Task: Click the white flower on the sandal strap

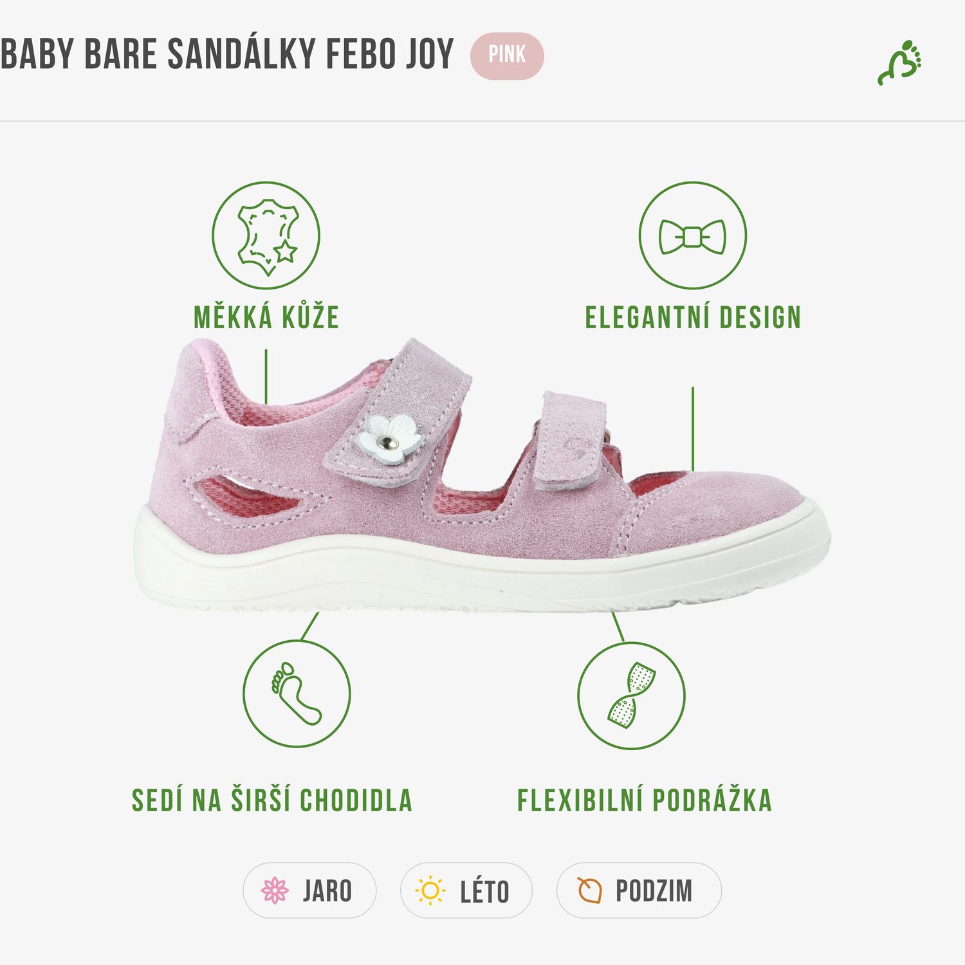Action: click(x=389, y=439)
